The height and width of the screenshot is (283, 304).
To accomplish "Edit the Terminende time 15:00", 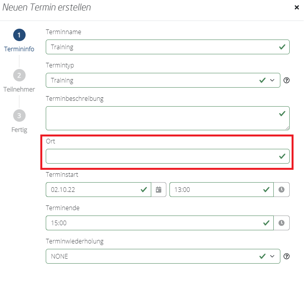I will [160, 223].
